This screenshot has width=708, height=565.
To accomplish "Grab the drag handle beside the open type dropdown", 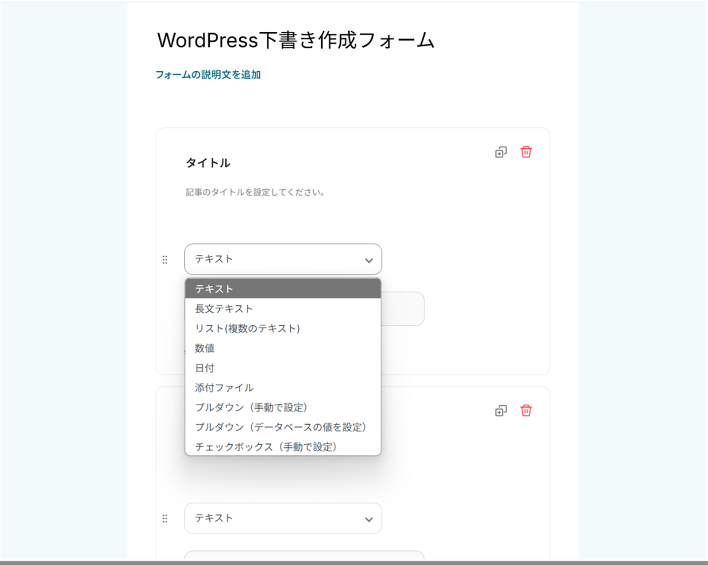I will pos(165,260).
